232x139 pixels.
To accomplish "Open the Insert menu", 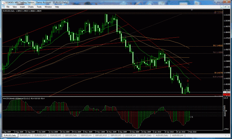I will pyautogui.click(x=22, y=7).
